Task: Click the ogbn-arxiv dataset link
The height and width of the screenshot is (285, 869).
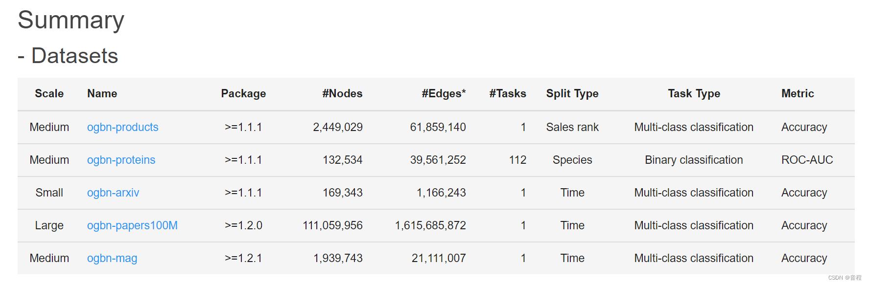Action: [x=113, y=193]
